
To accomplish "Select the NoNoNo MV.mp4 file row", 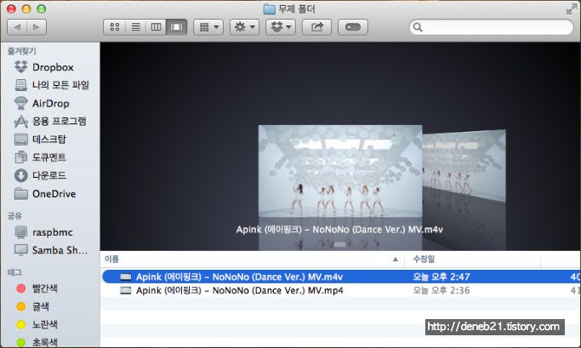I will click(x=341, y=290).
